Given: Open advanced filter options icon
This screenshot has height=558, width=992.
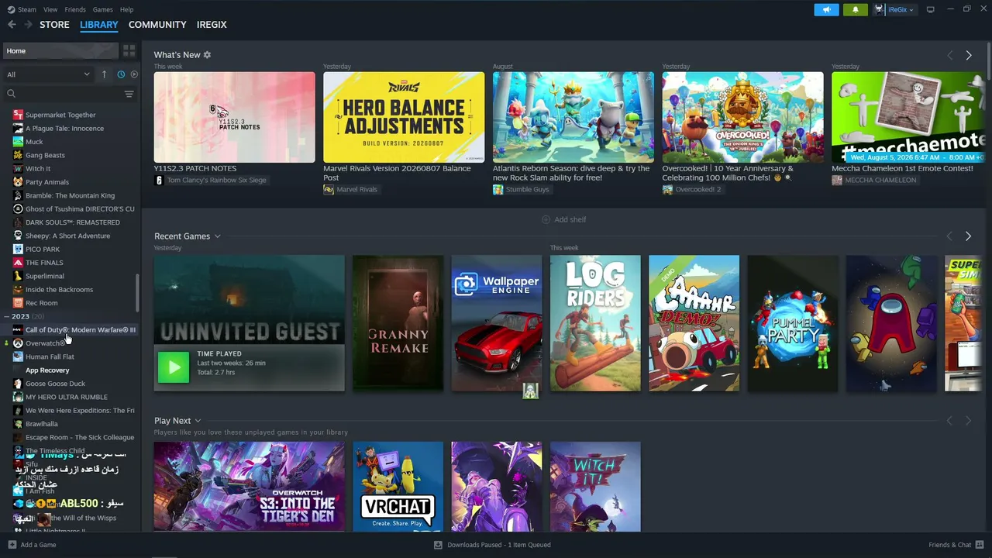Looking at the screenshot, I should click(x=129, y=94).
